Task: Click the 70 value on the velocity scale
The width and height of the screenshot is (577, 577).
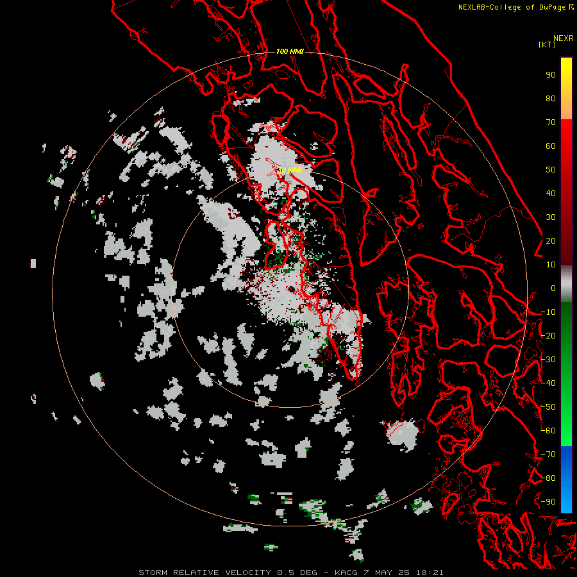Action: (x=551, y=122)
